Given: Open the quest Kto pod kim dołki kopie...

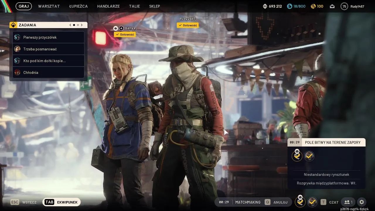Looking at the screenshot, I should [49, 61].
